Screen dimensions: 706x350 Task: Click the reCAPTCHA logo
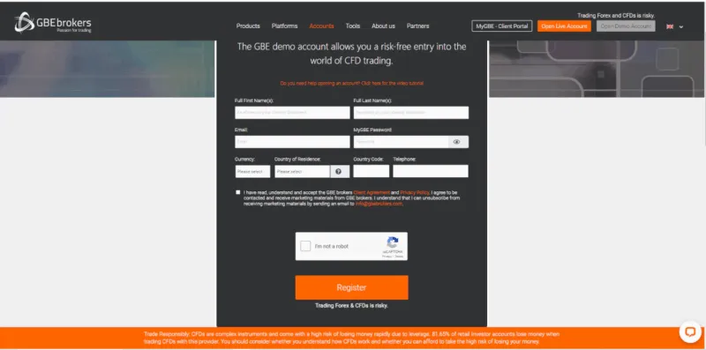tap(393, 243)
